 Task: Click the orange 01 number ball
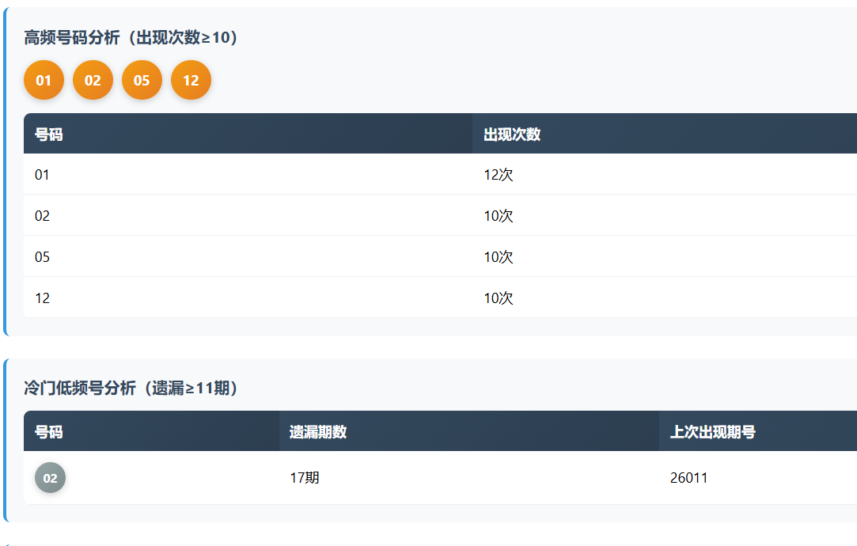(x=44, y=80)
